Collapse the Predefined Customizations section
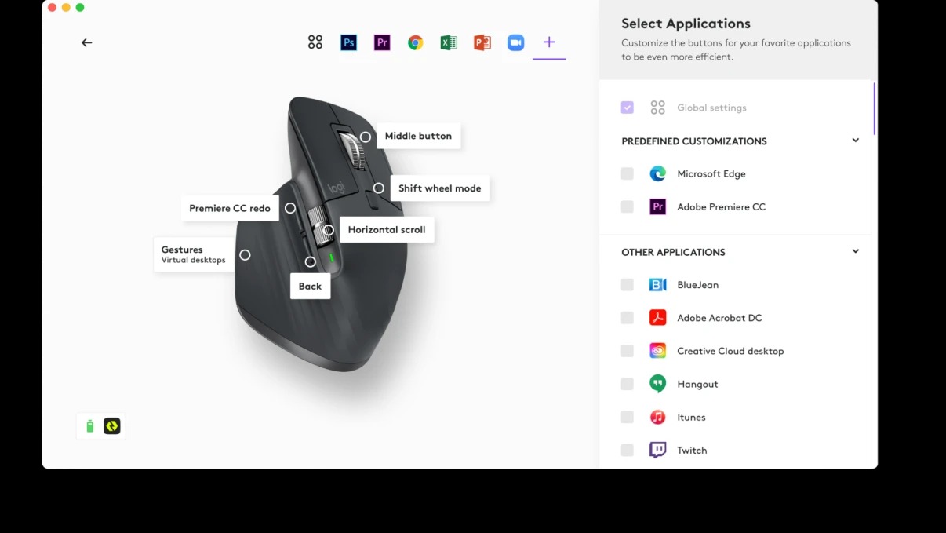The width and height of the screenshot is (946, 533). [x=855, y=141]
